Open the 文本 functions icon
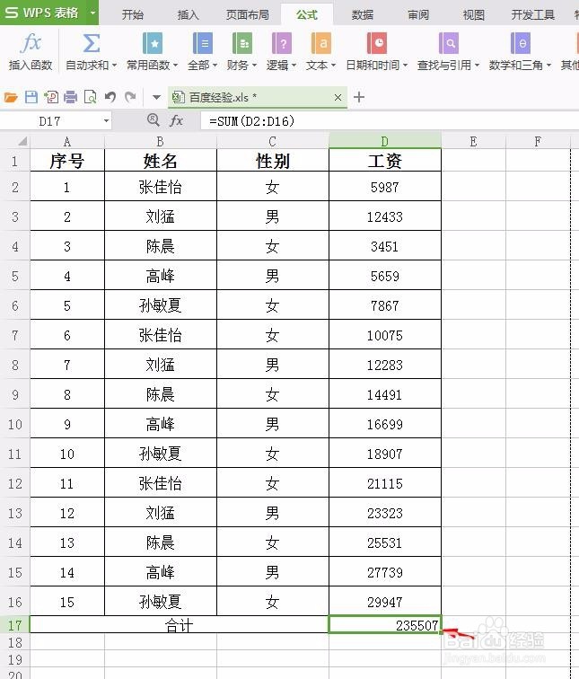Viewport: 579px width, 679px height. pos(320,43)
